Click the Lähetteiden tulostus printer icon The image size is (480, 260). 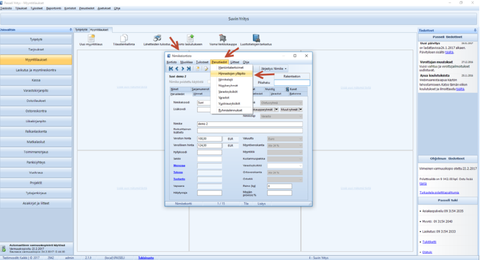[x=157, y=38]
